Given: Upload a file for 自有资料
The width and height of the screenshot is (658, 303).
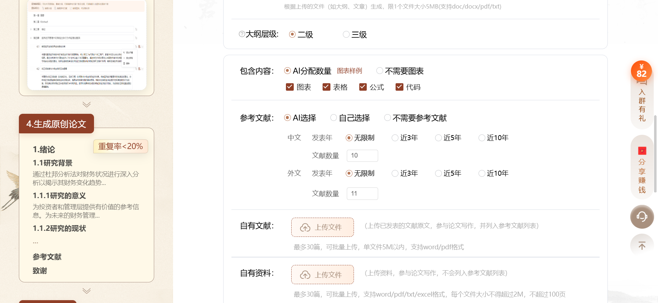Looking at the screenshot, I should click(x=322, y=275).
